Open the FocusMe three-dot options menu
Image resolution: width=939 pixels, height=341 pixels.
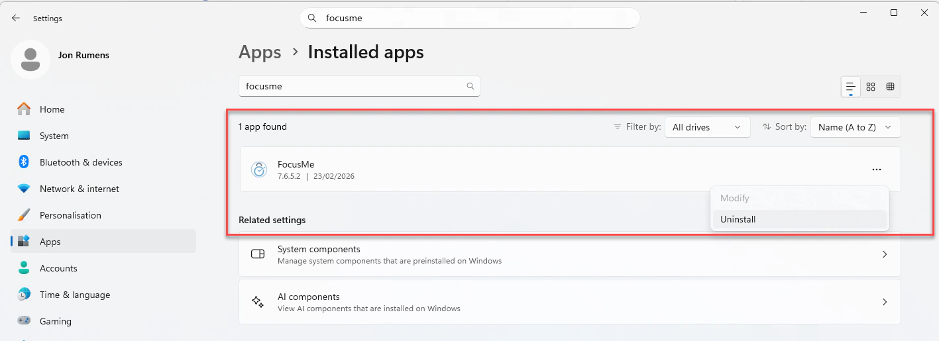point(877,170)
